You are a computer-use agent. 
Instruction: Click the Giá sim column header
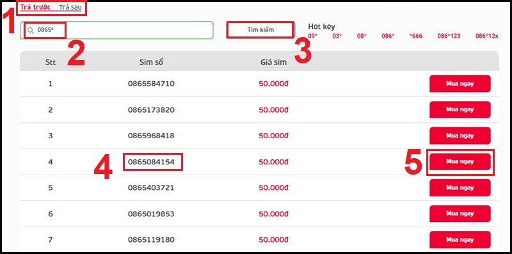click(x=274, y=62)
